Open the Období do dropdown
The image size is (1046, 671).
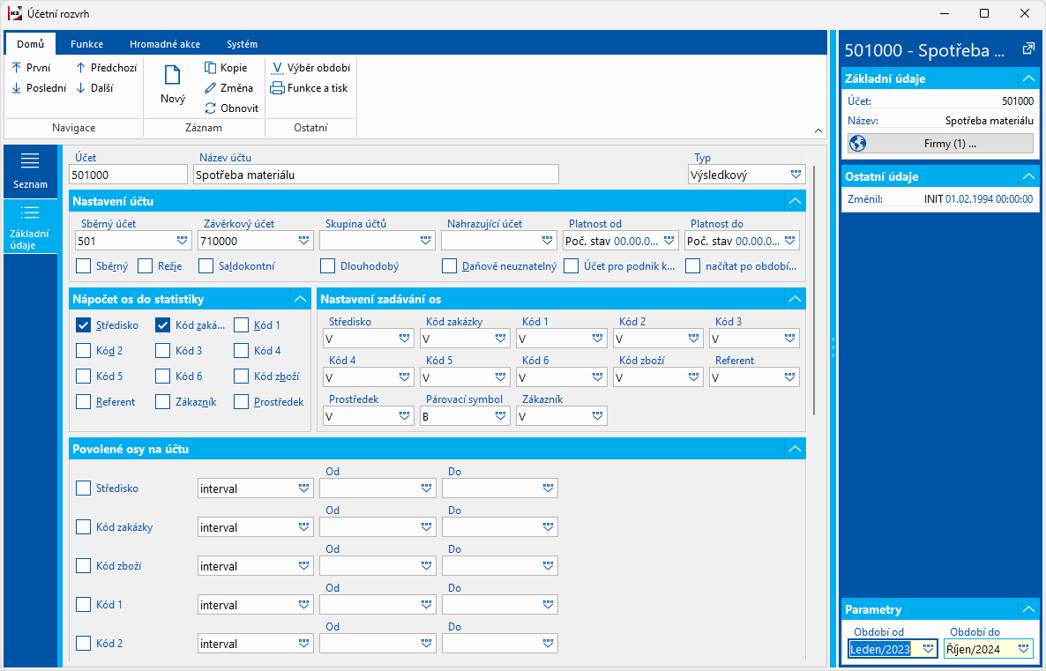coord(1023,649)
